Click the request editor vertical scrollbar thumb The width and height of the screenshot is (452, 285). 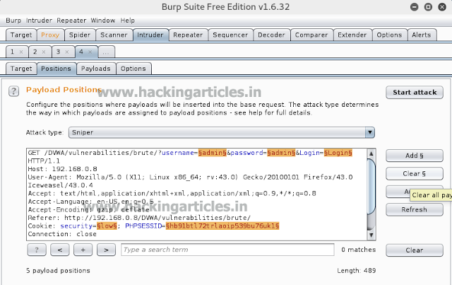click(371, 186)
